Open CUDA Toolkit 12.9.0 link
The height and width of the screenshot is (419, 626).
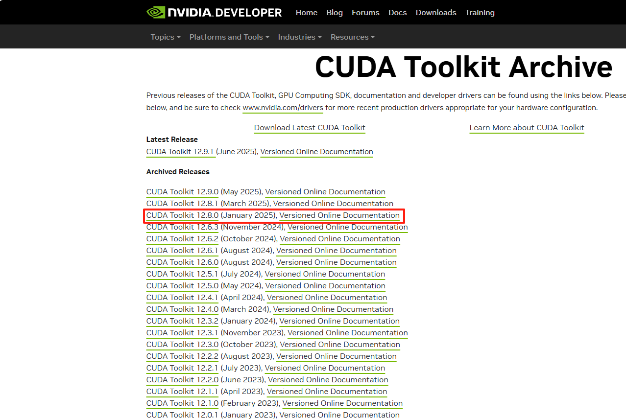pos(182,192)
